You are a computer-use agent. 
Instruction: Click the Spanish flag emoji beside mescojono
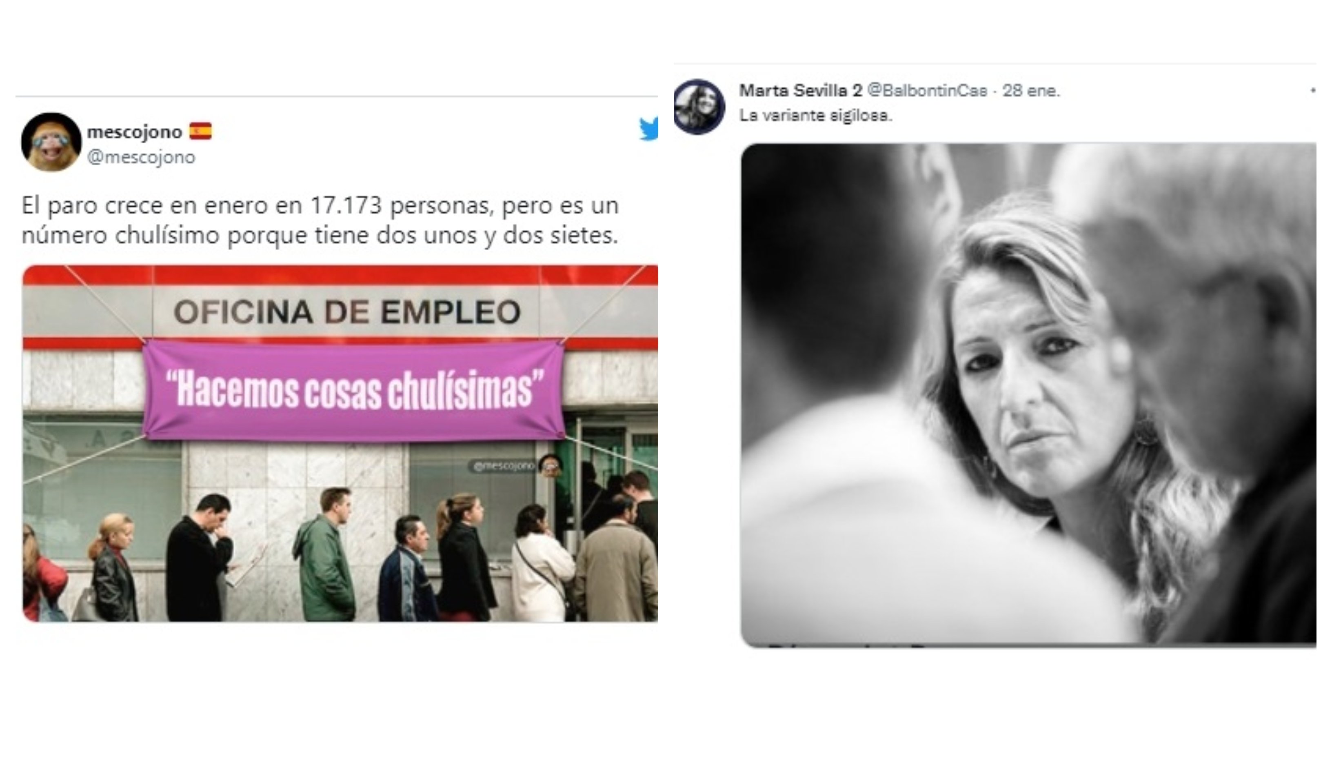click(201, 131)
